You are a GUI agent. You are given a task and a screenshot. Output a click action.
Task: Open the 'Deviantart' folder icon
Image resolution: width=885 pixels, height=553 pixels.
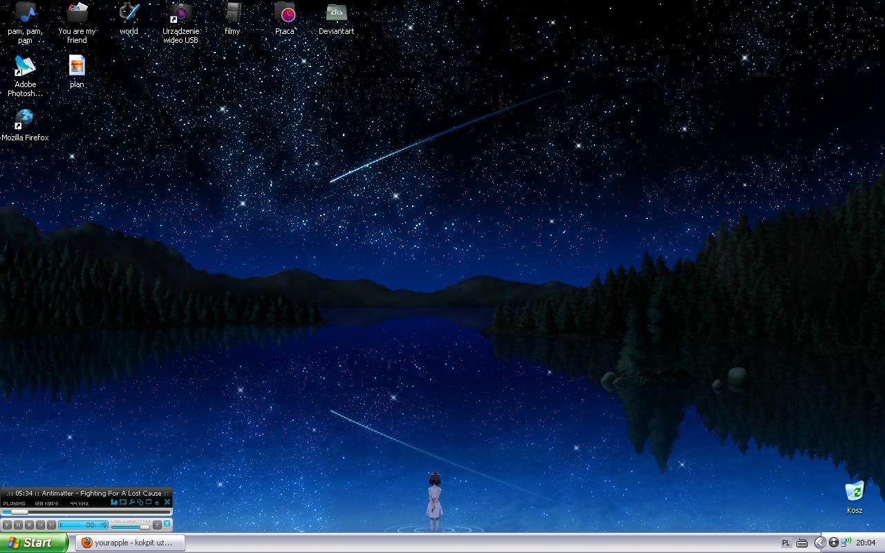click(x=337, y=18)
